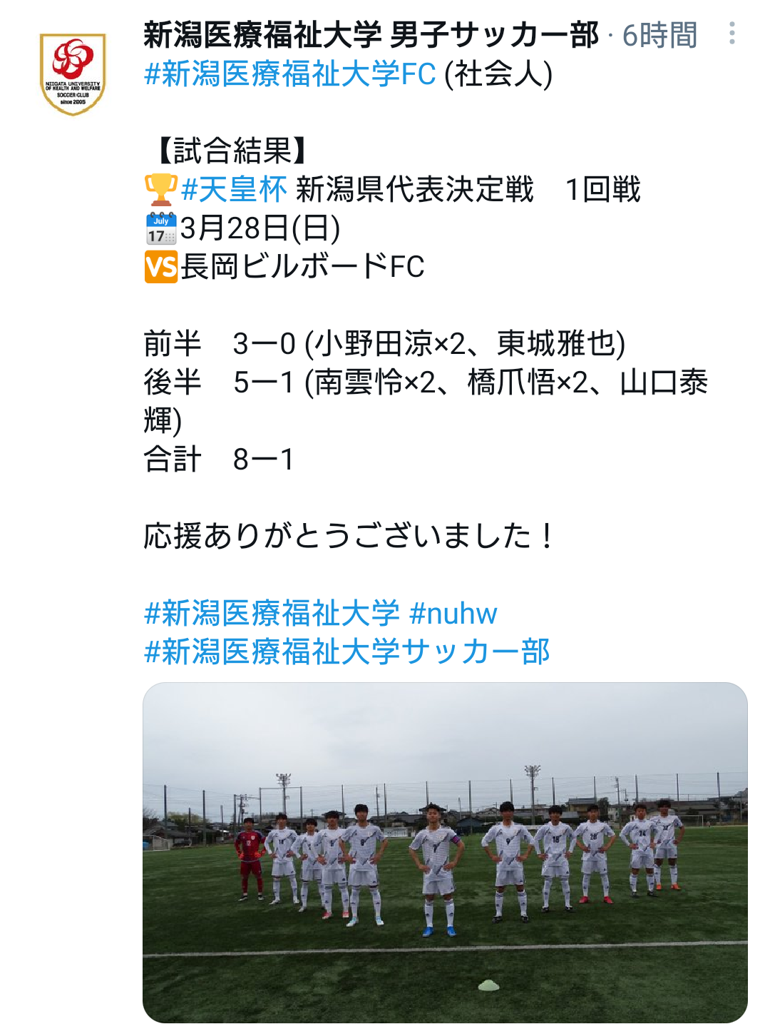View the attached team lineup photo

coord(445,852)
